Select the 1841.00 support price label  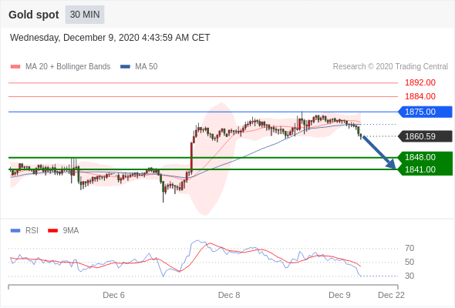click(x=425, y=169)
